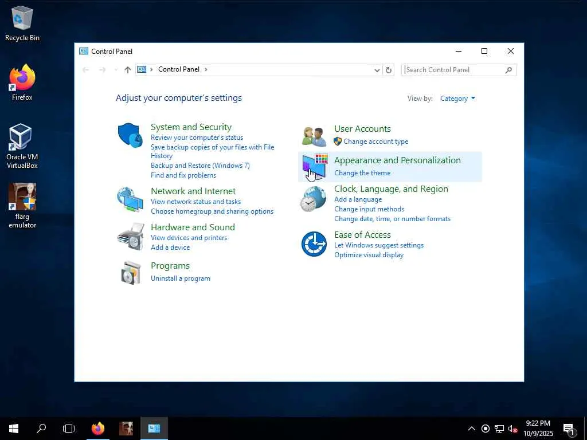Expand the chevron after Control Panel breadcrumb
This screenshot has height=440, width=587.
[206, 69]
